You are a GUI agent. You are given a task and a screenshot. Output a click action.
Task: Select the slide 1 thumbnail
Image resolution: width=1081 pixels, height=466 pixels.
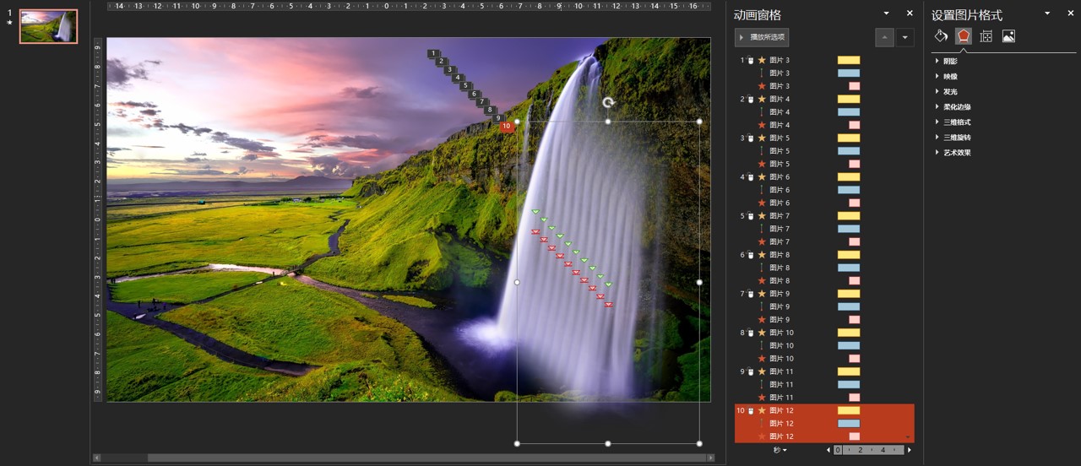pos(48,27)
